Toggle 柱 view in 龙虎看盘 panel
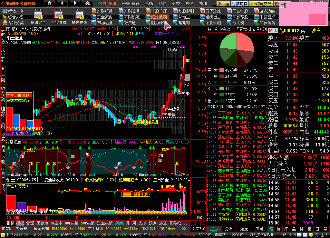330x238 pixels. tap(209, 29)
